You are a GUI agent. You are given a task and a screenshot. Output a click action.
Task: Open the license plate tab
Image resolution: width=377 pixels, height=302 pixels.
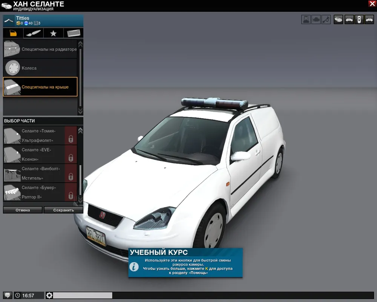[x=73, y=33]
